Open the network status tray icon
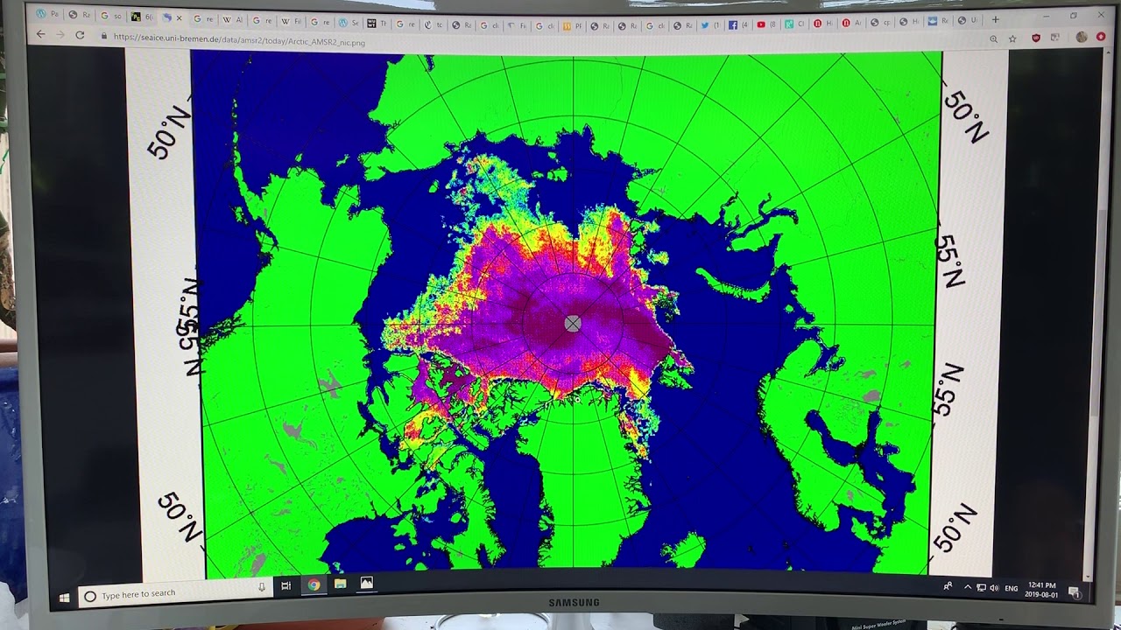The image size is (1121, 630). pyautogui.click(x=981, y=588)
